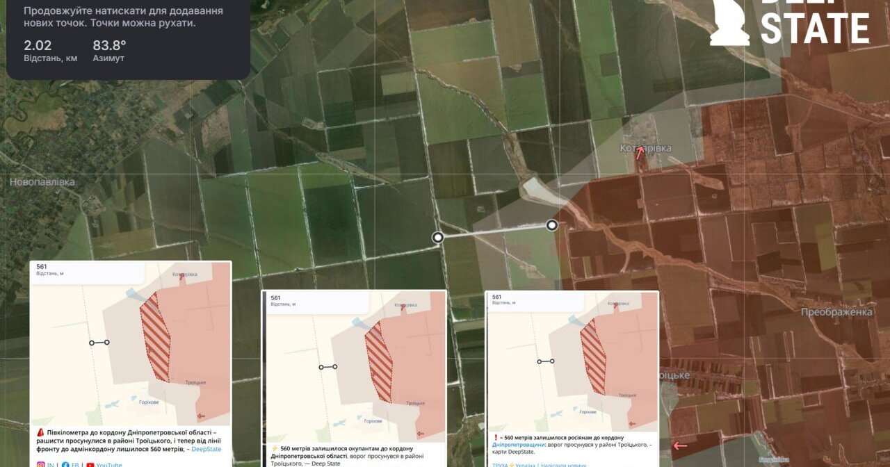Click the right measurement point near the red zone
The image size is (890, 467).
click(x=552, y=225)
